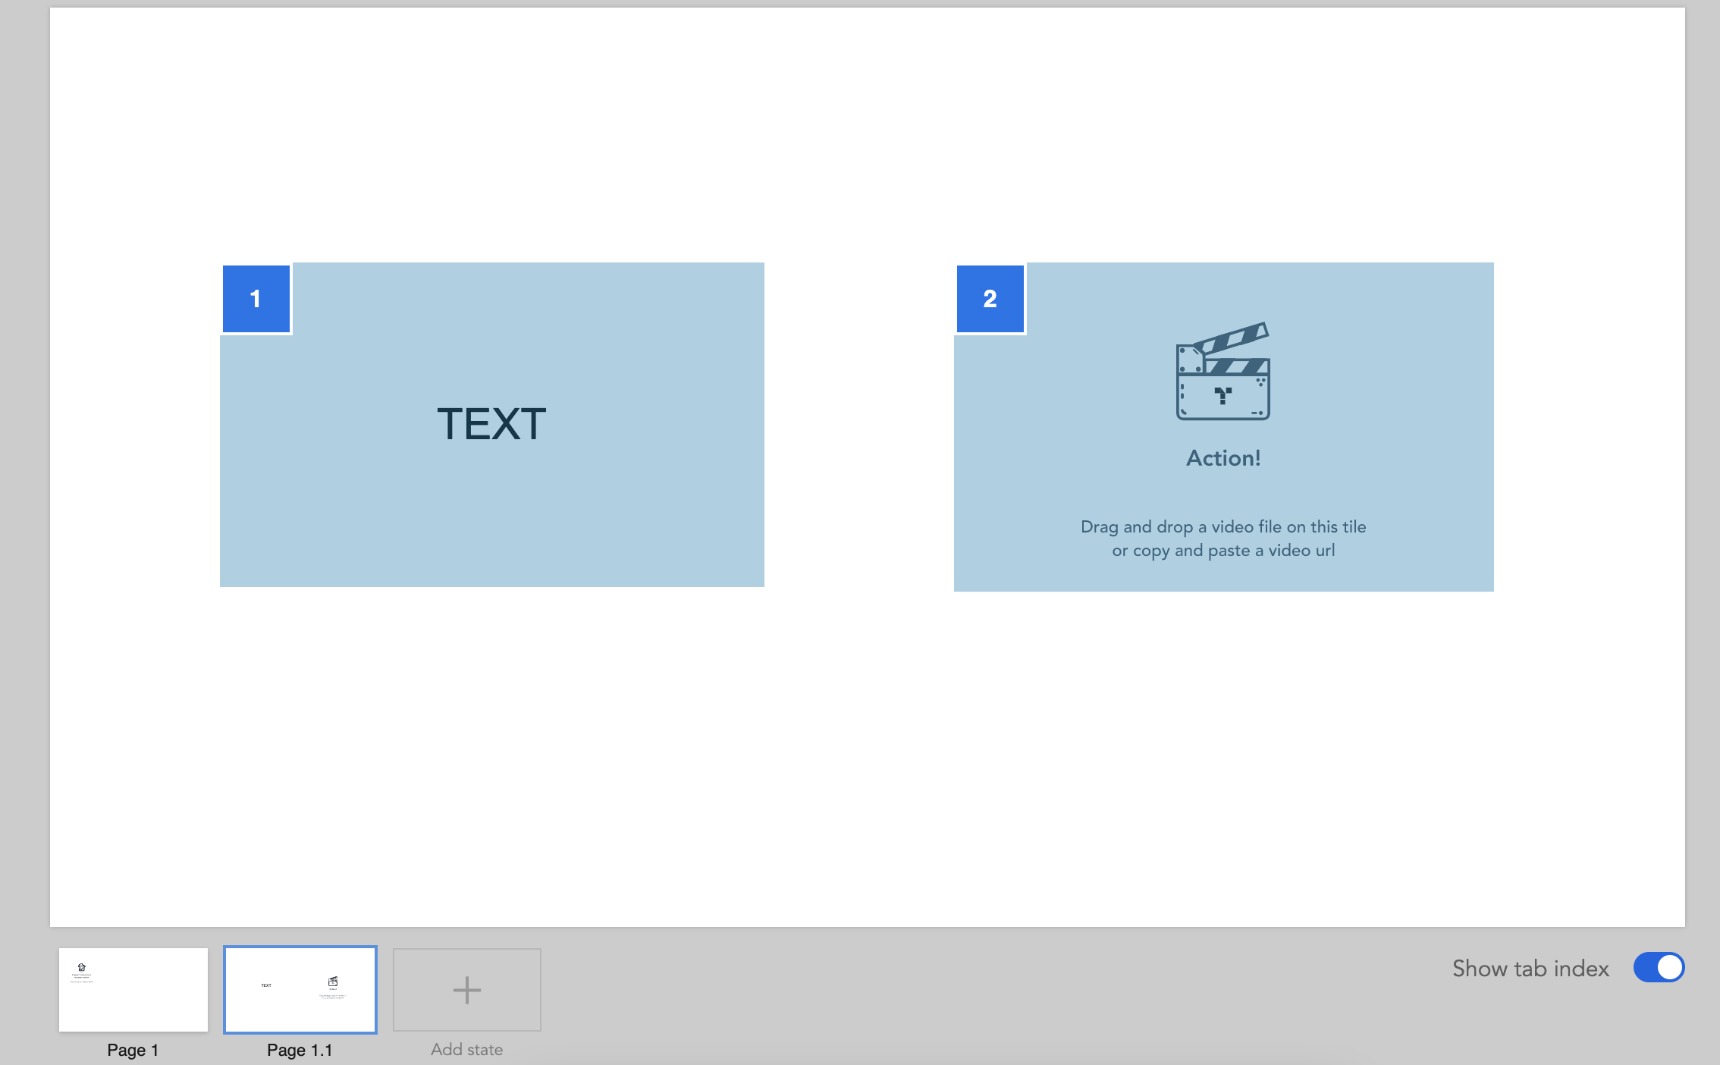The width and height of the screenshot is (1720, 1065).
Task: Click the 'Action!' heading in video tile
Action: pyautogui.click(x=1223, y=458)
